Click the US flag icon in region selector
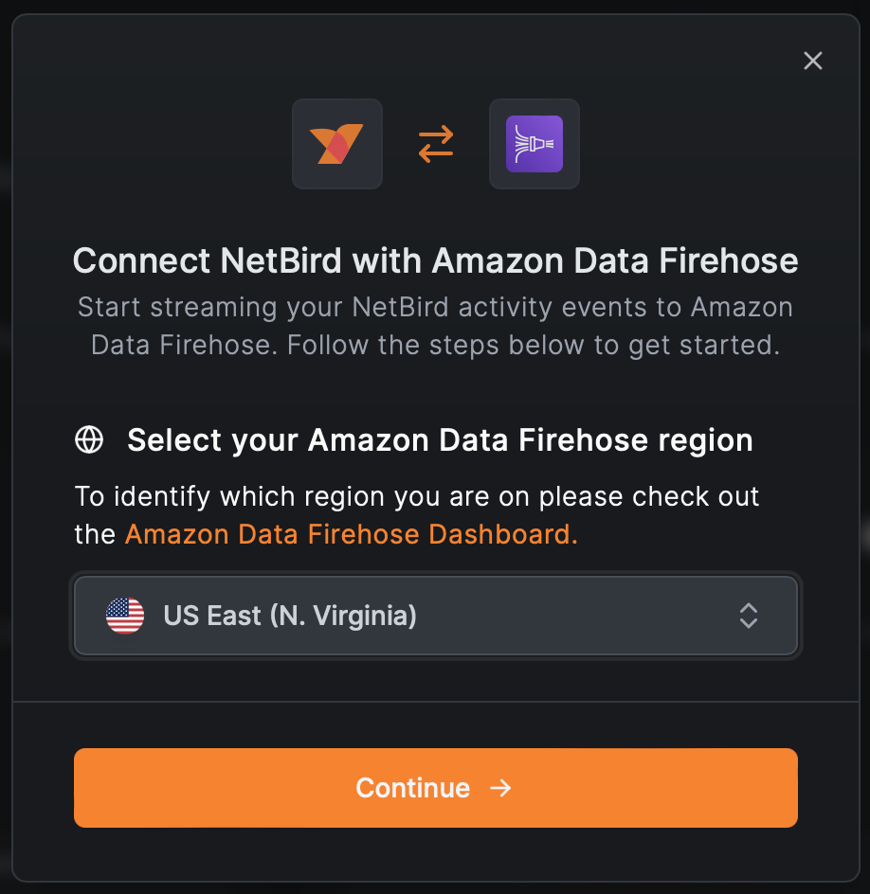Viewport: 870px width, 894px height. click(x=123, y=616)
